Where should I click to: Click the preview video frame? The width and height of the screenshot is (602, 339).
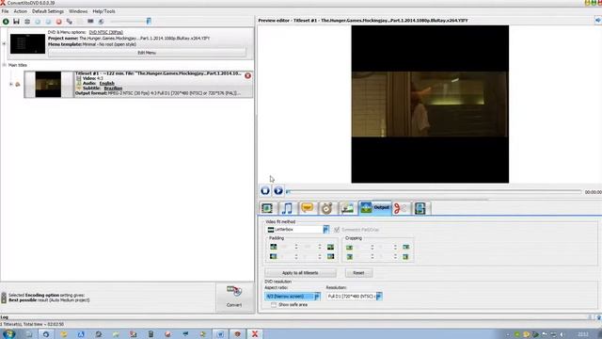point(430,105)
